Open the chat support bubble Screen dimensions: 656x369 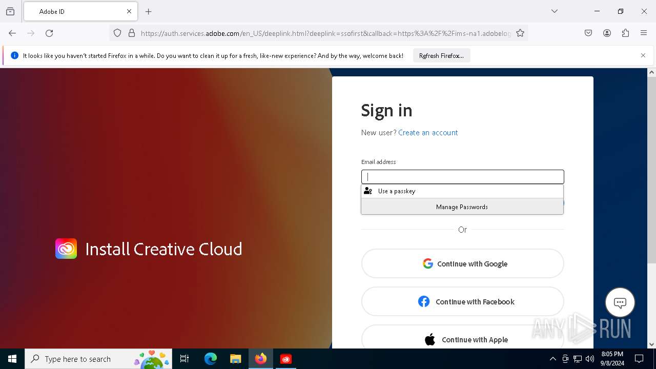click(x=620, y=302)
